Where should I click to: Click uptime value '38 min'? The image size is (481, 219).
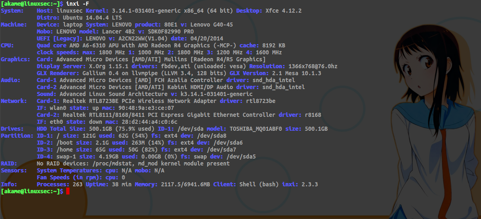(x=121, y=185)
